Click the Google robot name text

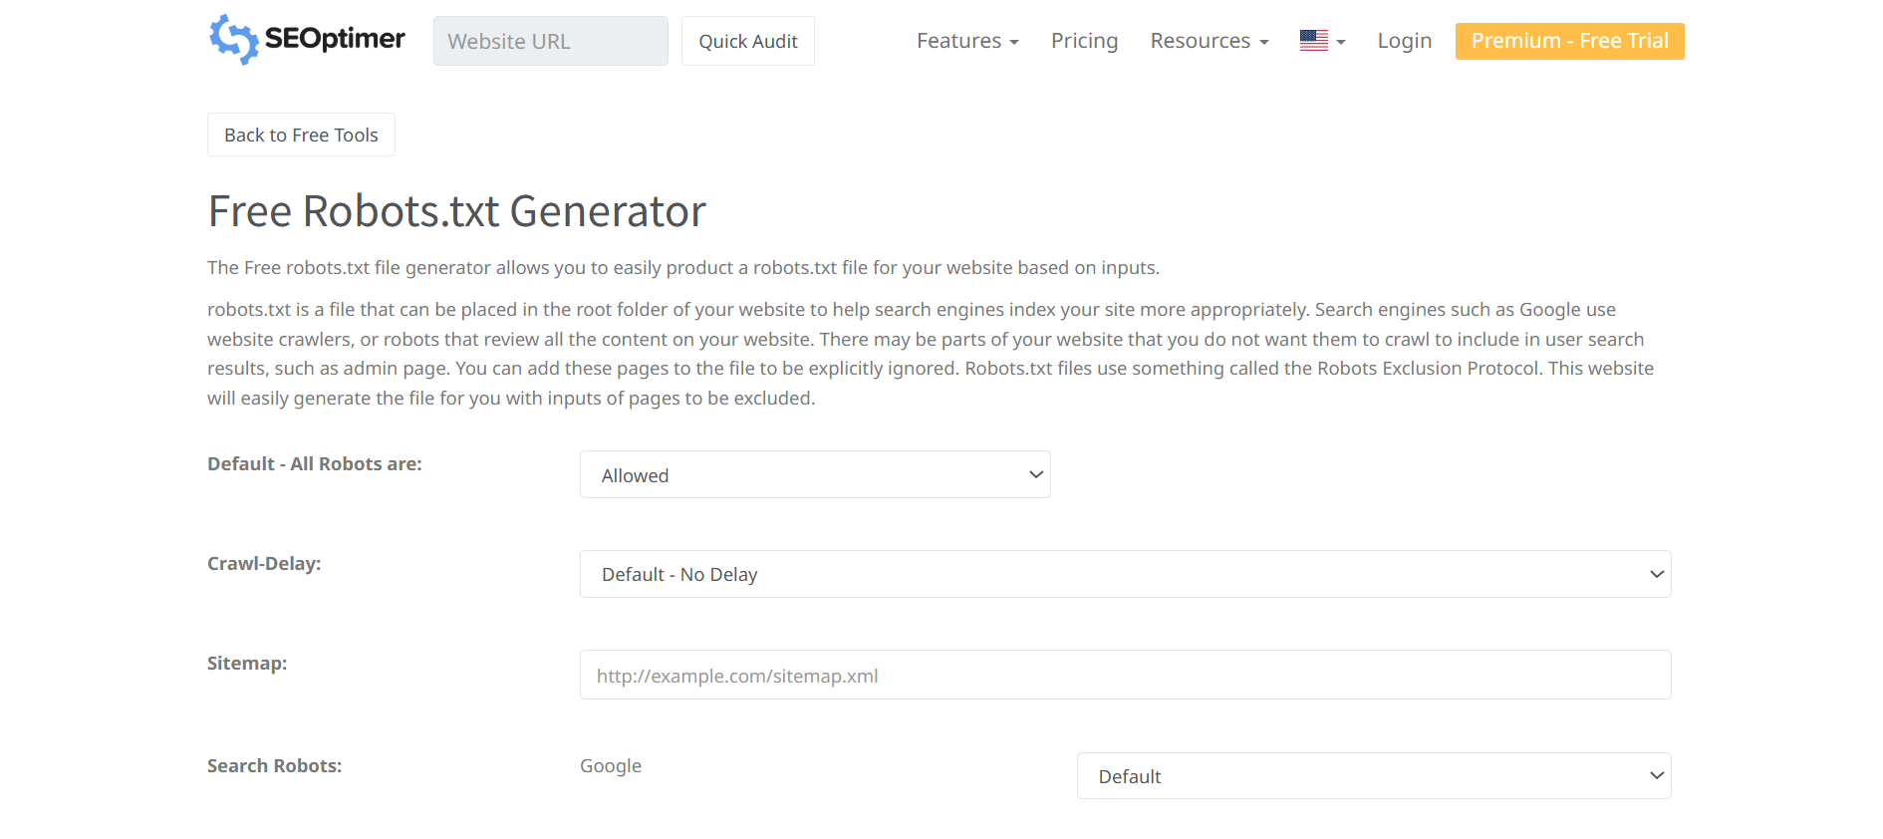pos(611,766)
